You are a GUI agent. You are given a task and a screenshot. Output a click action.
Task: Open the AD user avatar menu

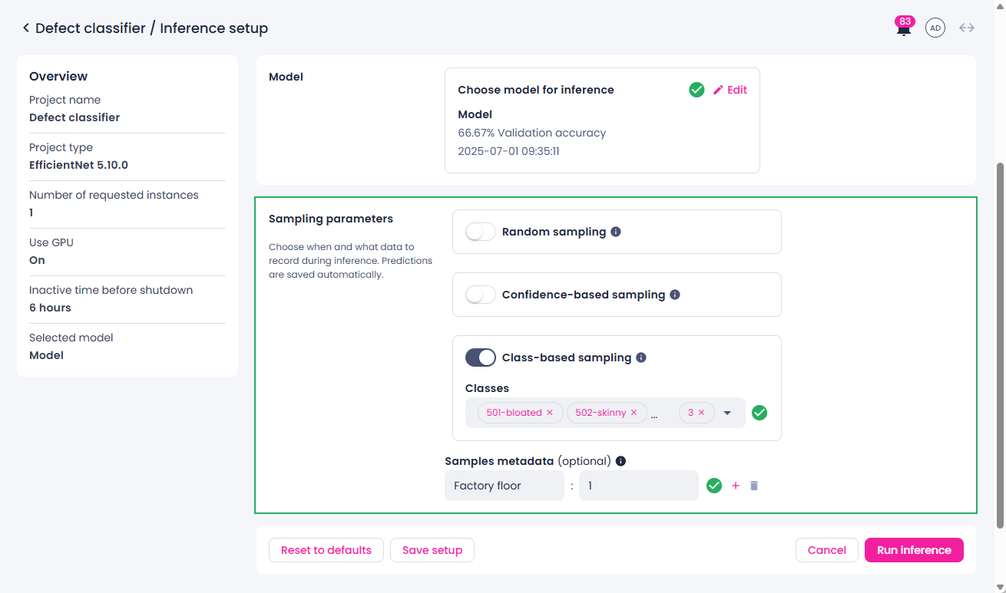(x=935, y=28)
